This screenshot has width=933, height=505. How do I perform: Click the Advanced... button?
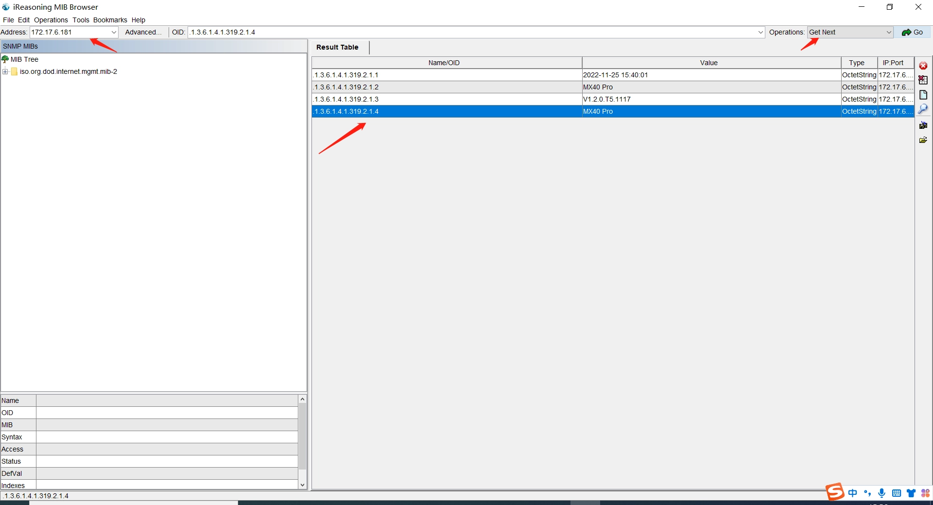(x=143, y=33)
